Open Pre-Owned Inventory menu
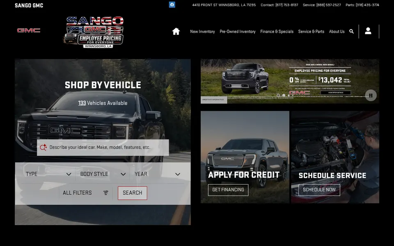 (x=238, y=32)
